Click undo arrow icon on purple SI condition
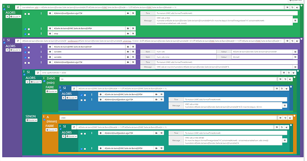This screenshot has height=161, width=307. (x=292, y=41)
